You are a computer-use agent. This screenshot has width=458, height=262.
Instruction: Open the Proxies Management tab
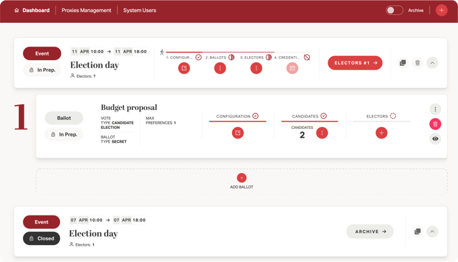click(x=86, y=11)
